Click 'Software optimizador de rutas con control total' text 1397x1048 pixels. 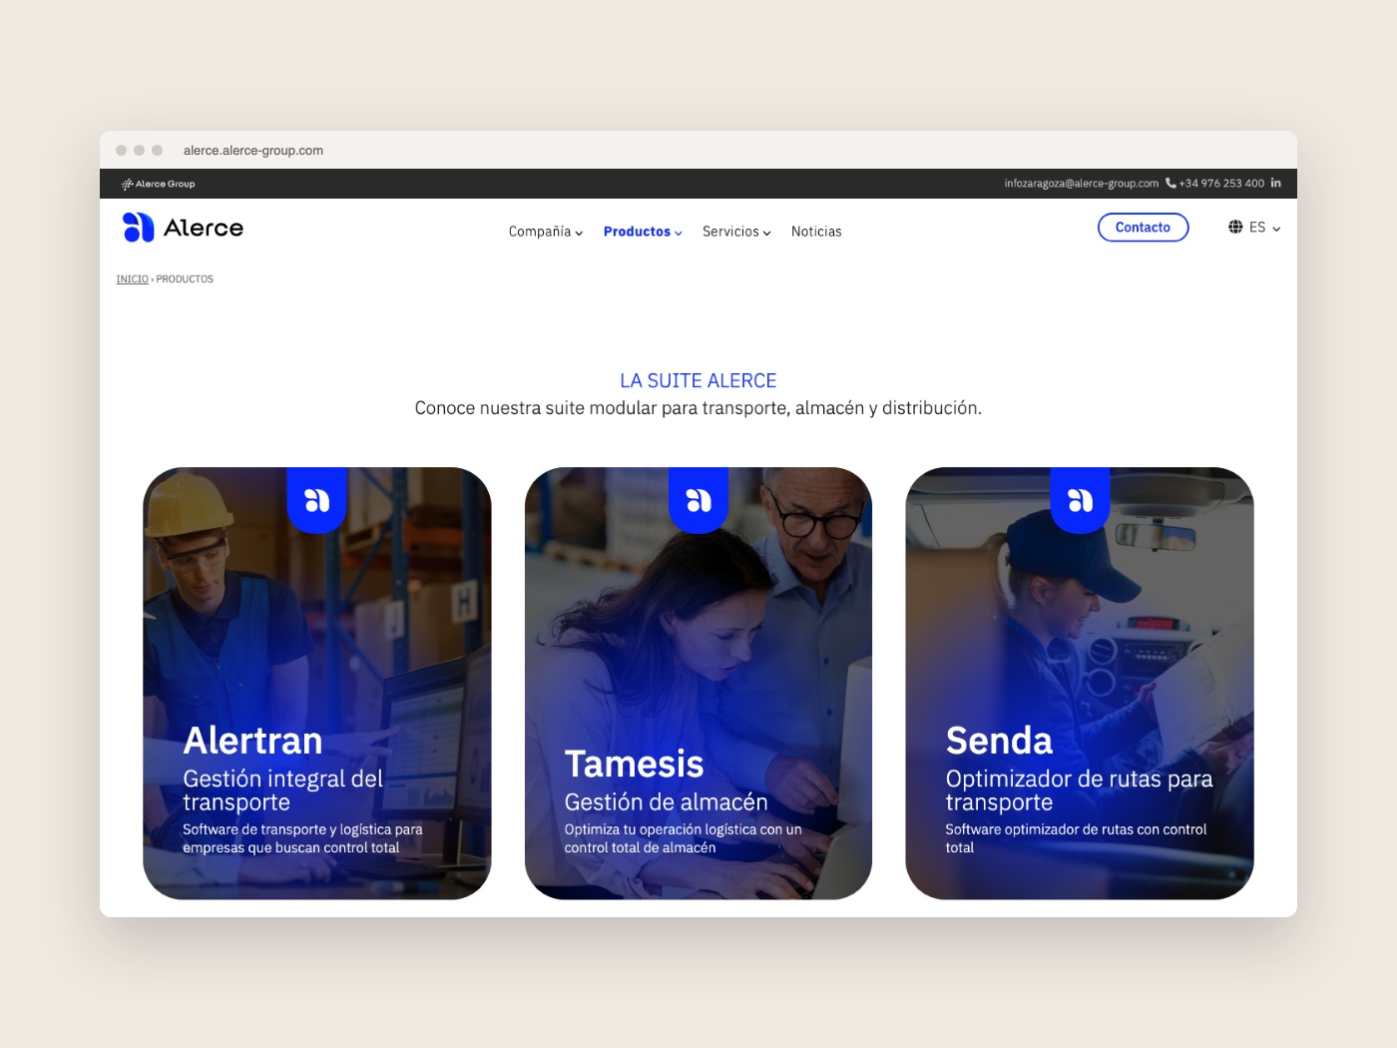coord(1076,838)
